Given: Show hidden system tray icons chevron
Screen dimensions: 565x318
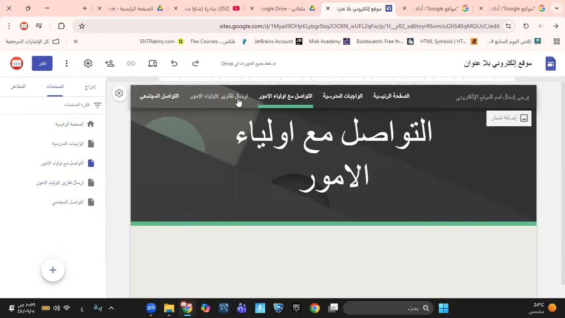Looking at the screenshot, I should point(111,308).
